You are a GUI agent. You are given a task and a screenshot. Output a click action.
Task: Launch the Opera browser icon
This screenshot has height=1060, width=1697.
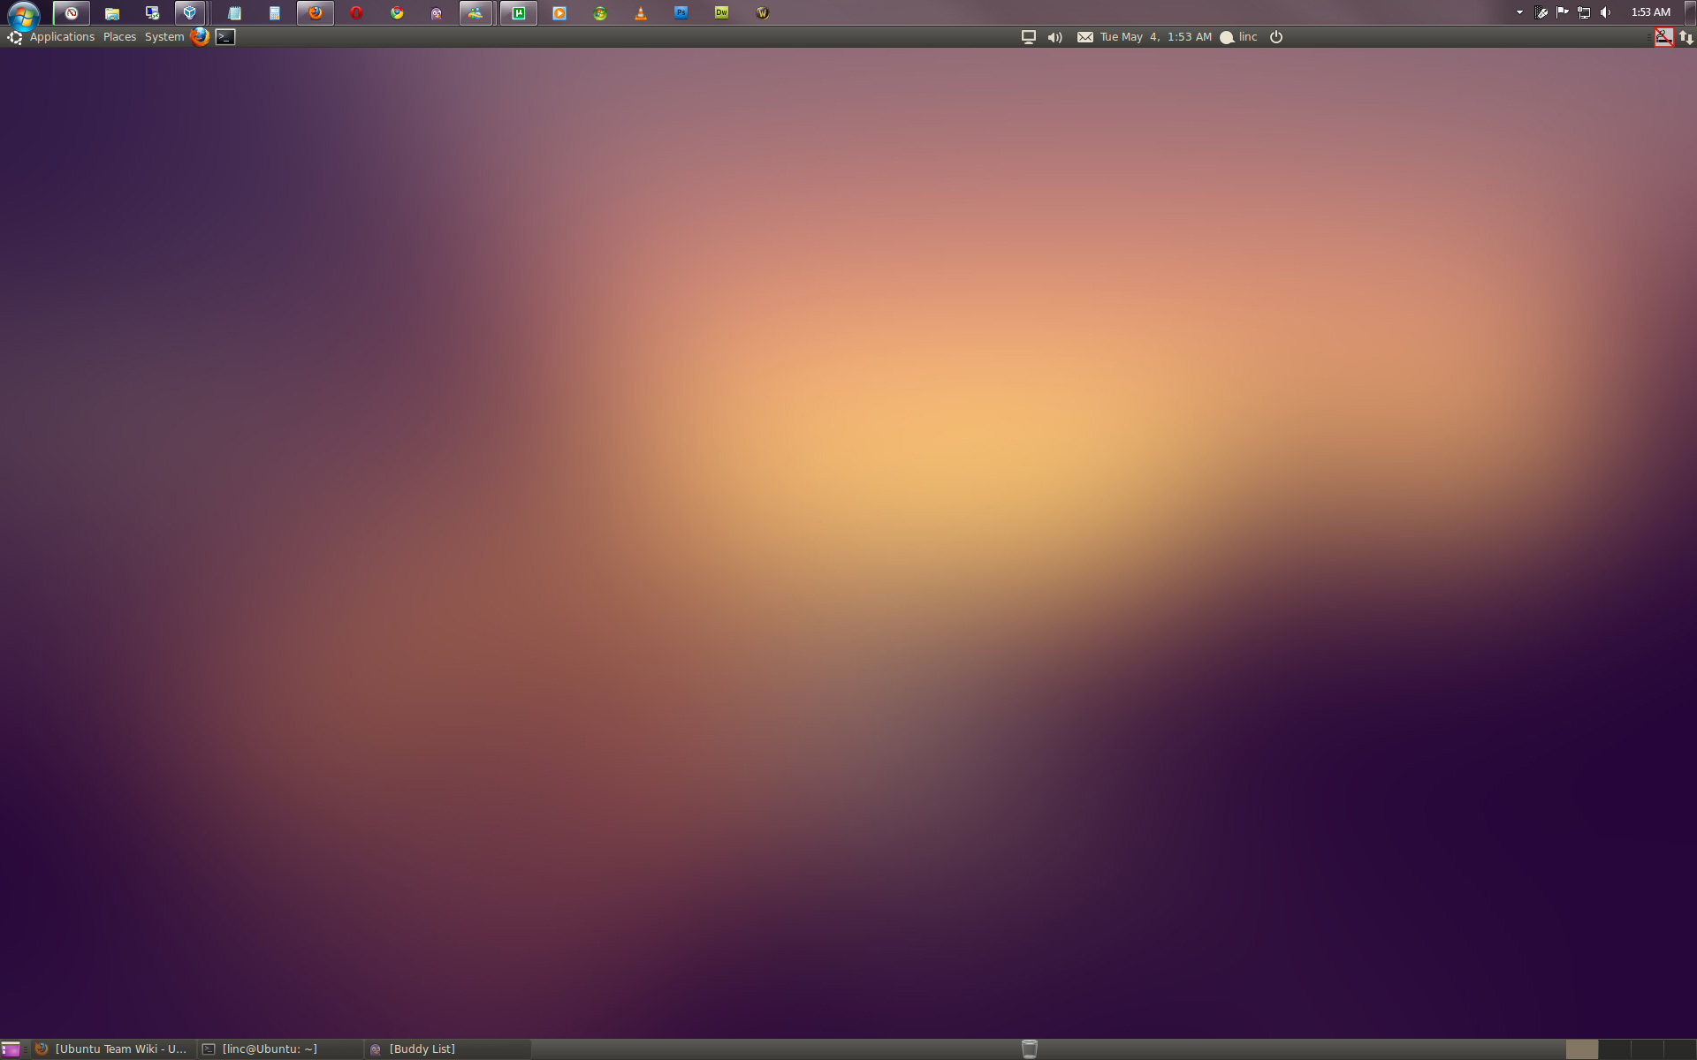(356, 13)
